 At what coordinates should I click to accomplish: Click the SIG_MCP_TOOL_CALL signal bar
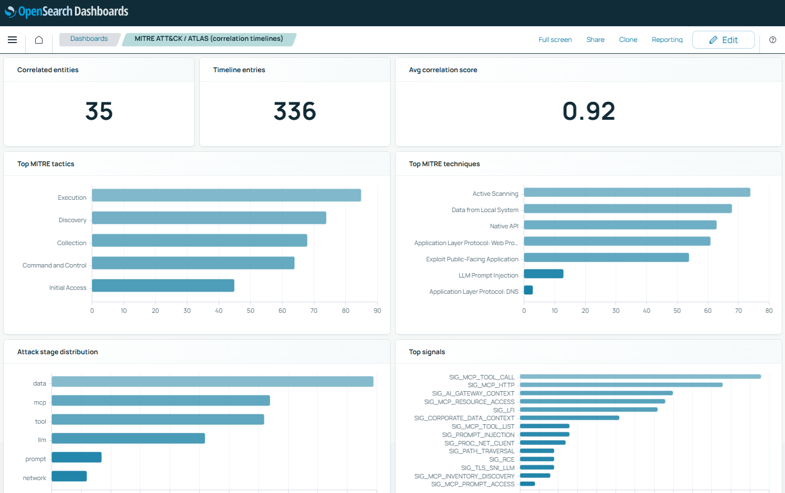pyautogui.click(x=641, y=377)
